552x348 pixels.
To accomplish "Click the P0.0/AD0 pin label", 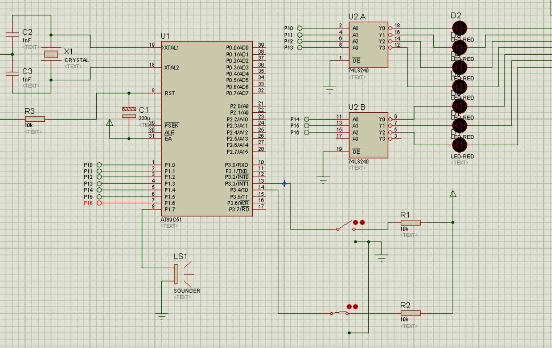I will [237, 48].
